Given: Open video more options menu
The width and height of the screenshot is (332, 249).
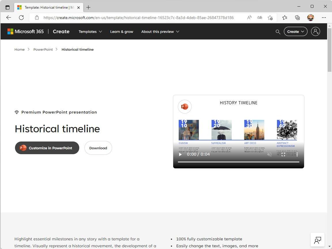Looking at the screenshot, I should tap(297, 154).
